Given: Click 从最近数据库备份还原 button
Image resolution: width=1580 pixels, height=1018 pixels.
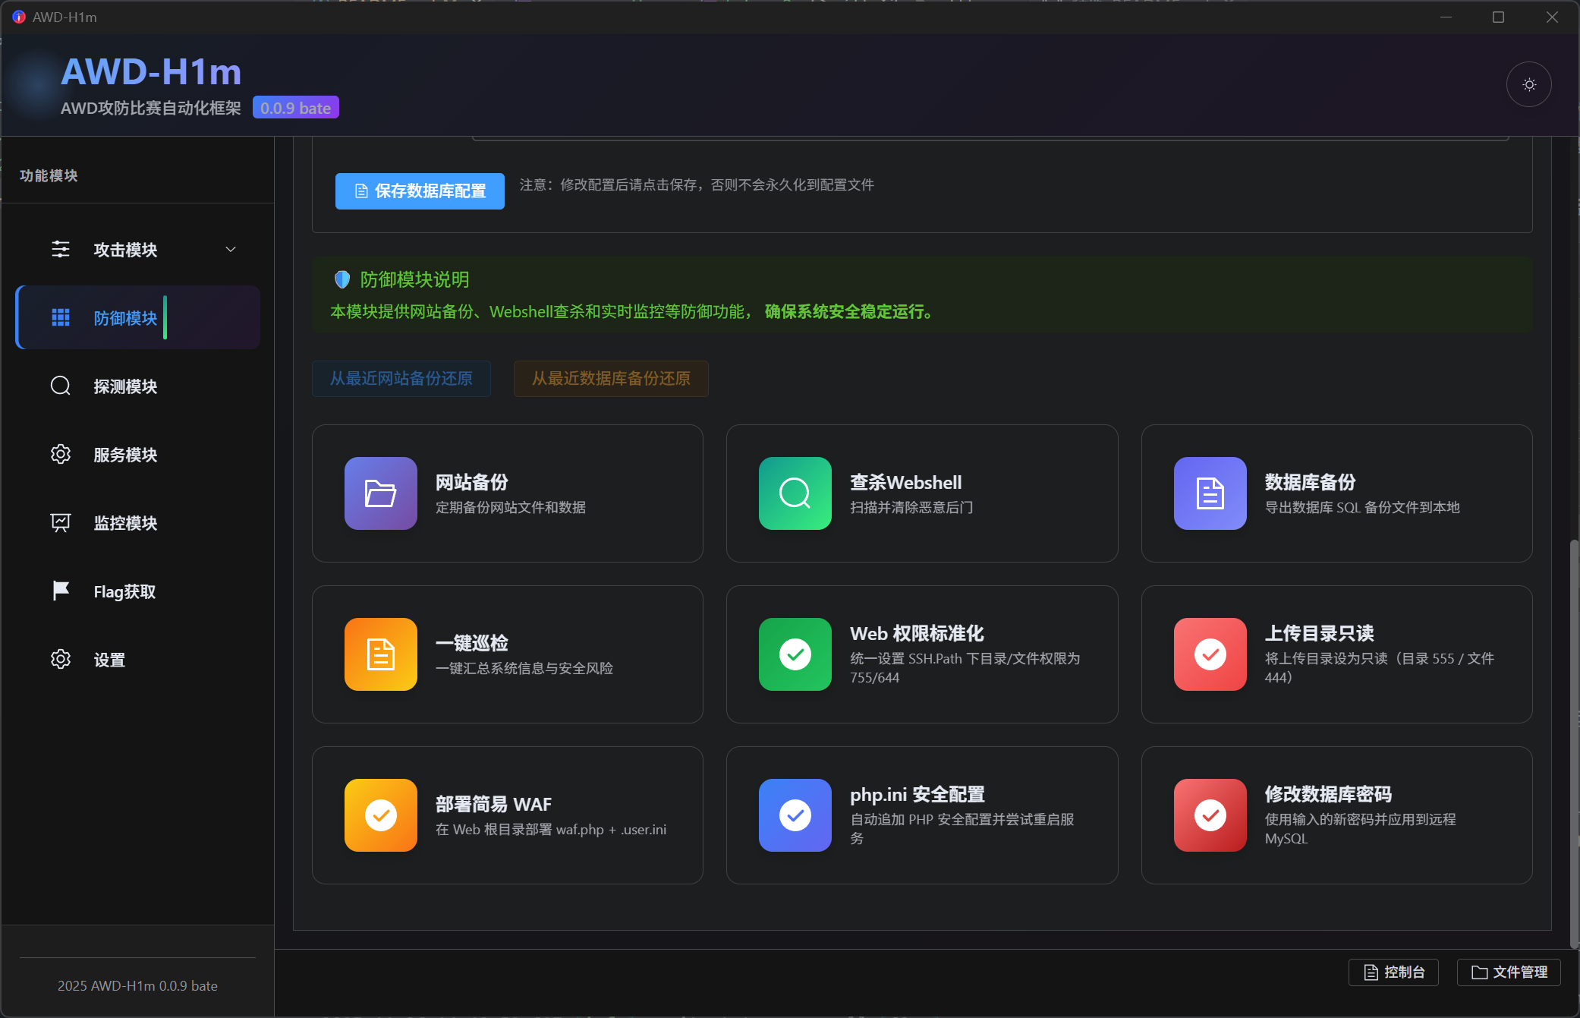Looking at the screenshot, I should (x=611, y=379).
